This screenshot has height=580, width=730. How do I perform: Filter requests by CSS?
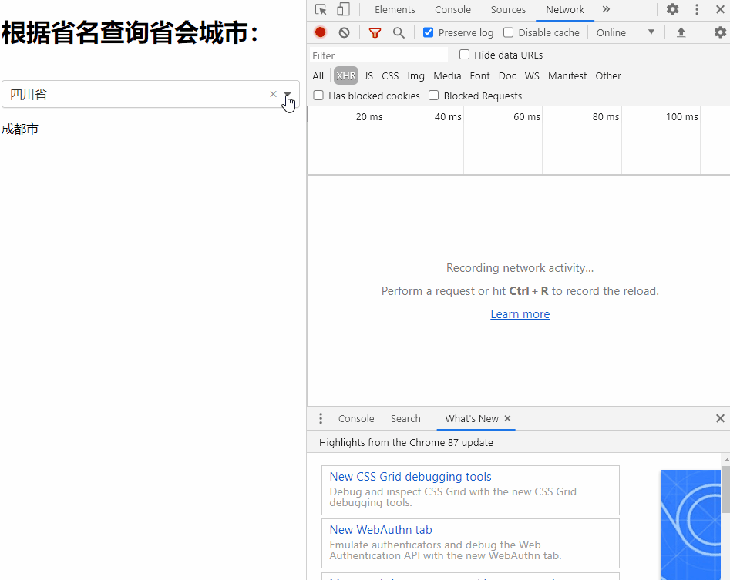pyautogui.click(x=390, y=75)
